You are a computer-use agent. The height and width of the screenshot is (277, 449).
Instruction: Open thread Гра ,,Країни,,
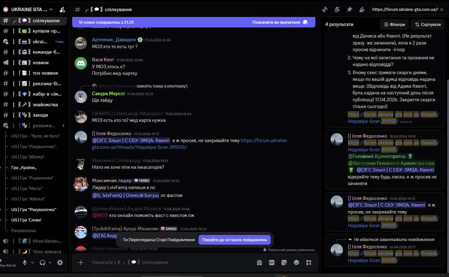pyautogui.click(x=24, y=168)
